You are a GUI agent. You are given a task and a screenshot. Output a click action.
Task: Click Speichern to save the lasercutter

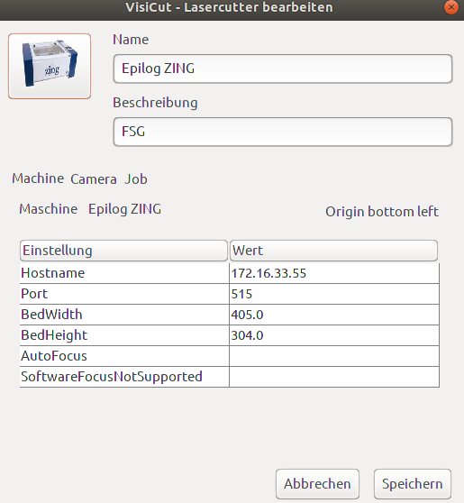[413, 484]
